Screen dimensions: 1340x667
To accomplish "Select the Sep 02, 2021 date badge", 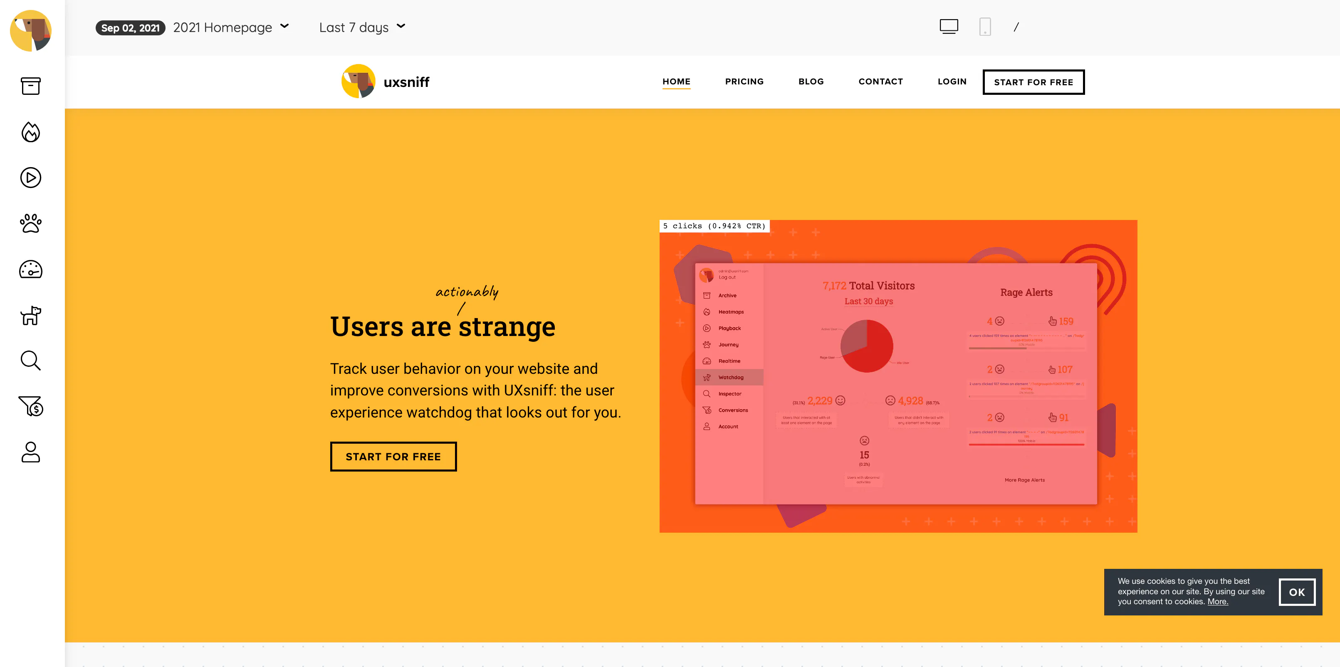I will 130,27.
